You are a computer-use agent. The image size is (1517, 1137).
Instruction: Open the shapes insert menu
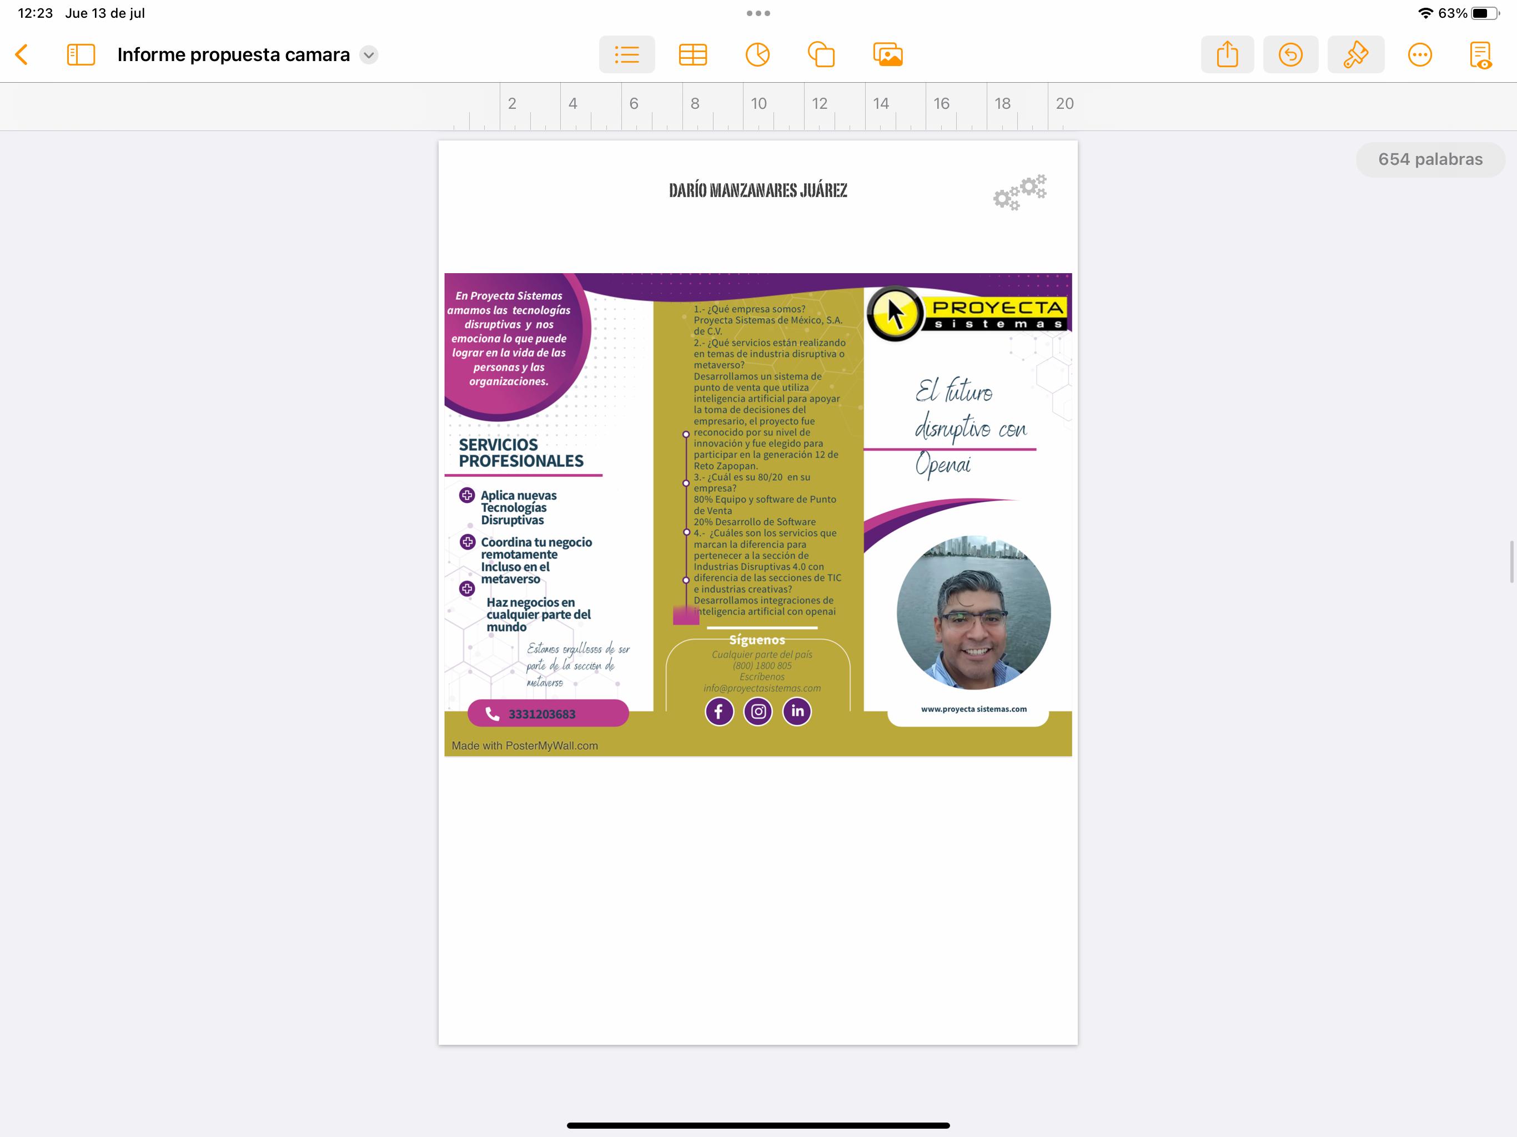coord(821,55)
